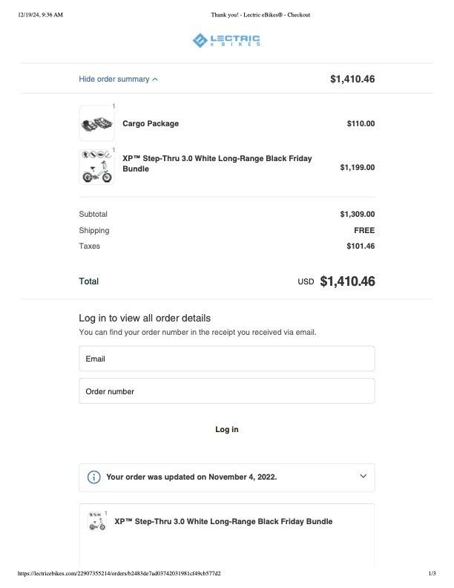Expand the order updated notice chevron
The height and width of the screenshot is (588, 454).
point(363,477)
